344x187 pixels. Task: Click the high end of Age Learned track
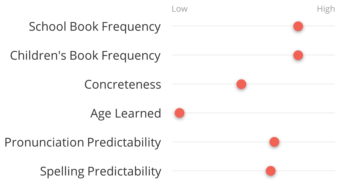333,113
